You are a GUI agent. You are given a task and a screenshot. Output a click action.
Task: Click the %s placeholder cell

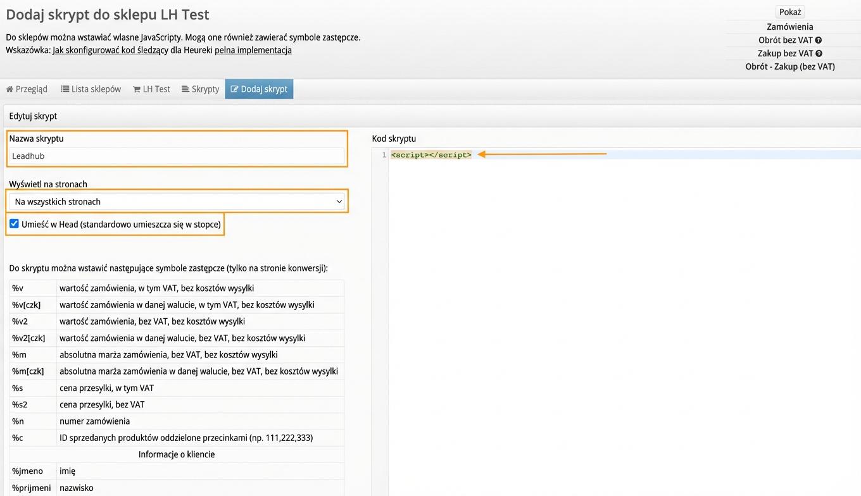coord(33,388)
